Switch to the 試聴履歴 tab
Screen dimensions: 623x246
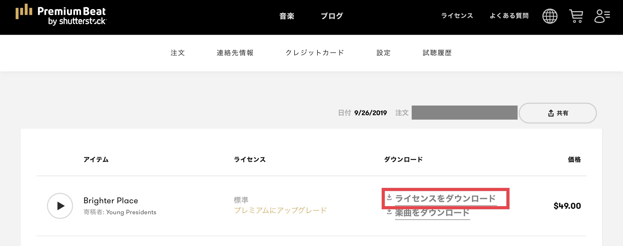pos(437,53)
